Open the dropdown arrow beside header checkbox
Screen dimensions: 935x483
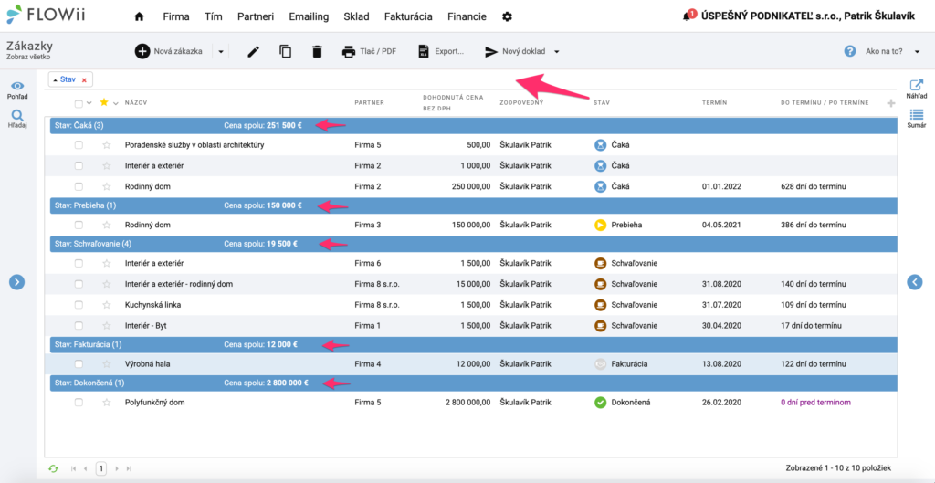[x=89, y=103]
